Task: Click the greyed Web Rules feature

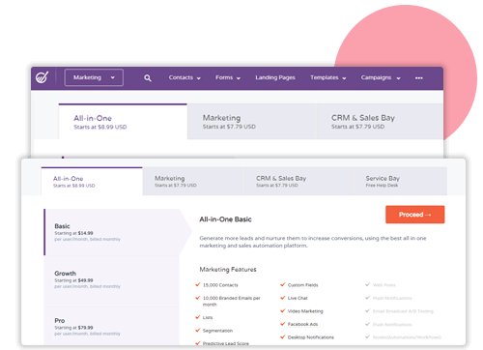Action: pyautogui.click(x=384, y=285)
